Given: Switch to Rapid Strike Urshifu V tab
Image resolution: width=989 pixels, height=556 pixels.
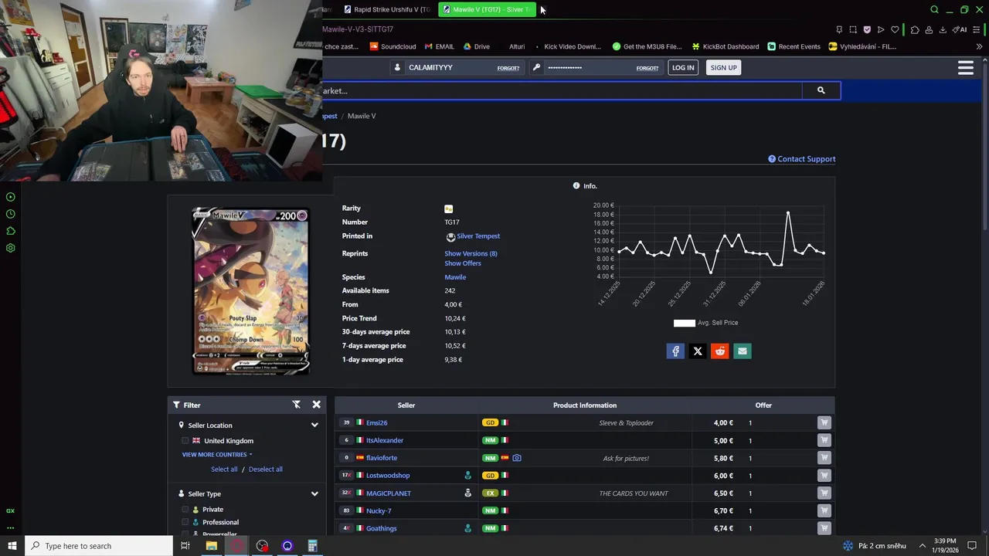Looking at the screenshot, I should [x=386, y=9].
